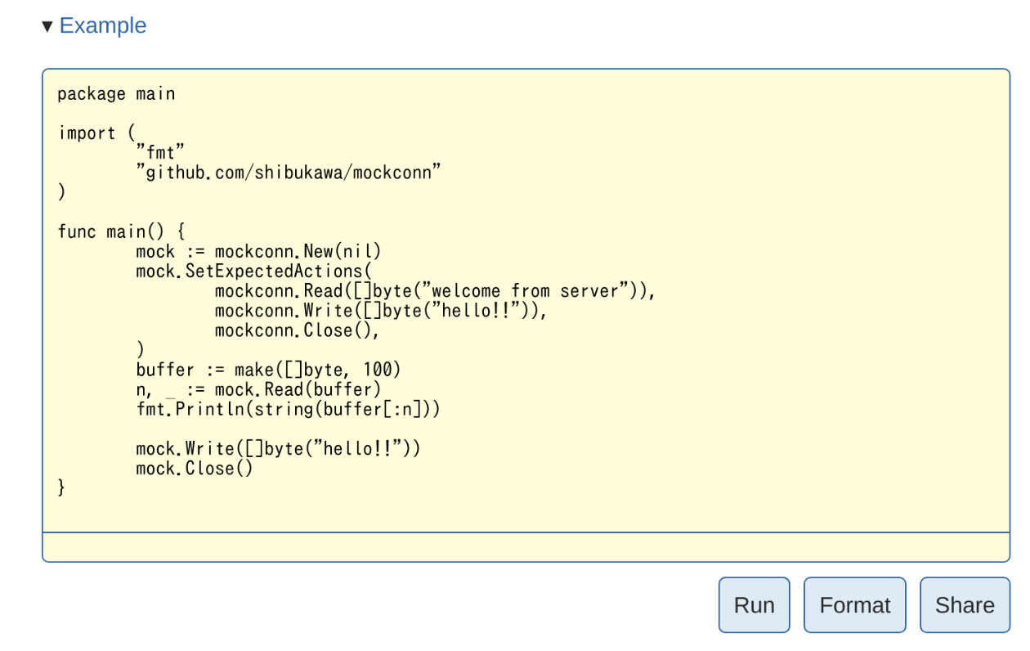Share the code example

pos(965,605)
